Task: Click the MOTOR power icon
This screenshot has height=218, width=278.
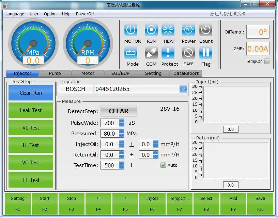Action: (131, 30)
